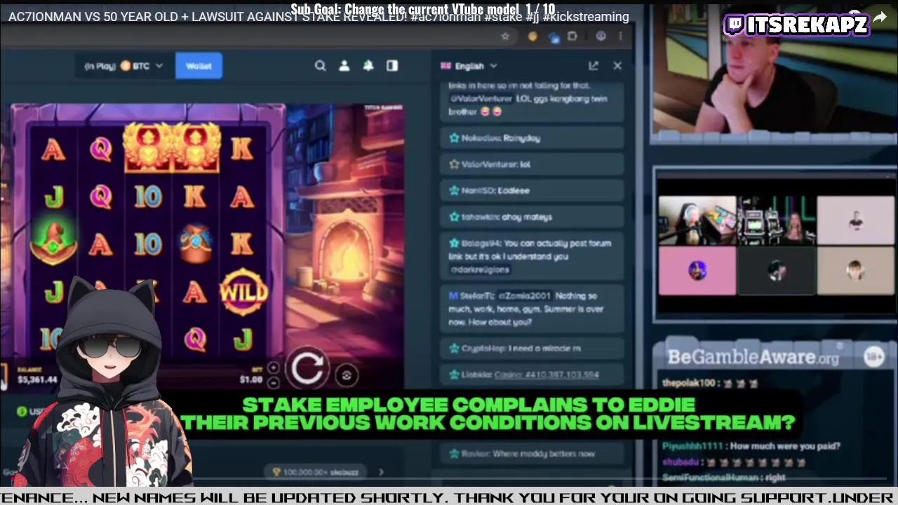This screenshot has height=505, width=898.
Task: Open the browser extensions puzzle icon
Action: pyautogui.click(x=572, y=36)
